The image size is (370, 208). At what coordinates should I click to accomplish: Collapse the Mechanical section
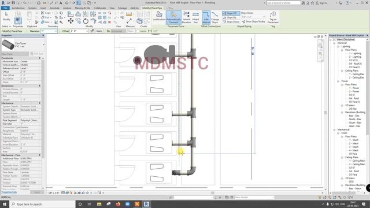click(x=40, y=103)
